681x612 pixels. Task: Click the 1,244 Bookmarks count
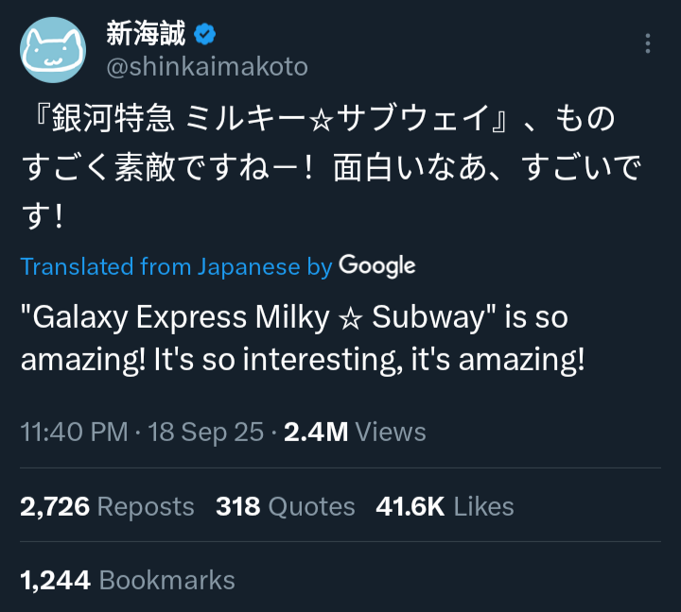(127, 579)
